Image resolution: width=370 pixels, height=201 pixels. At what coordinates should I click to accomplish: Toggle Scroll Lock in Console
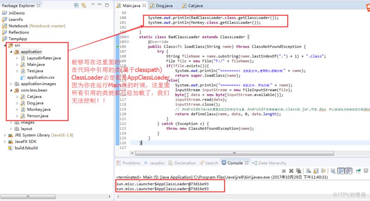(x=316, y=171)
